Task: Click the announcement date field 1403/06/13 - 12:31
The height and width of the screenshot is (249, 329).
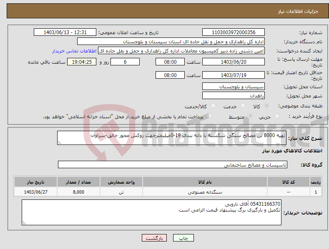Action: (x=65, y=32)
